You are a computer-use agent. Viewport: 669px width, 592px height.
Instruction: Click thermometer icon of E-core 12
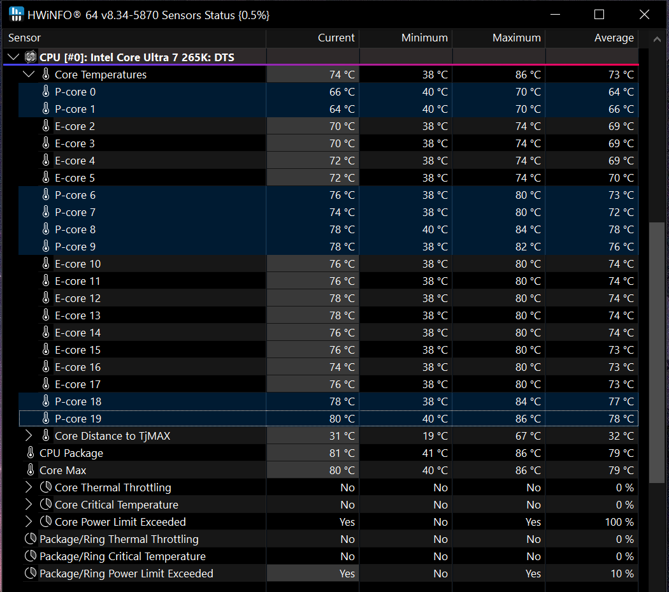[x=46, y=298]
